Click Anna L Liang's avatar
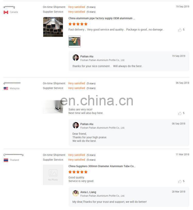The height and width of the screenshot is (210, 193). coord(76,193)
